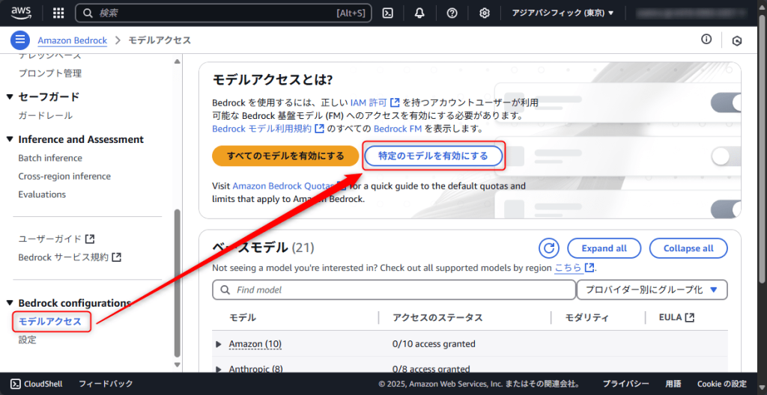
Task: Open the こちら supported models link
Action: point(575,268)
